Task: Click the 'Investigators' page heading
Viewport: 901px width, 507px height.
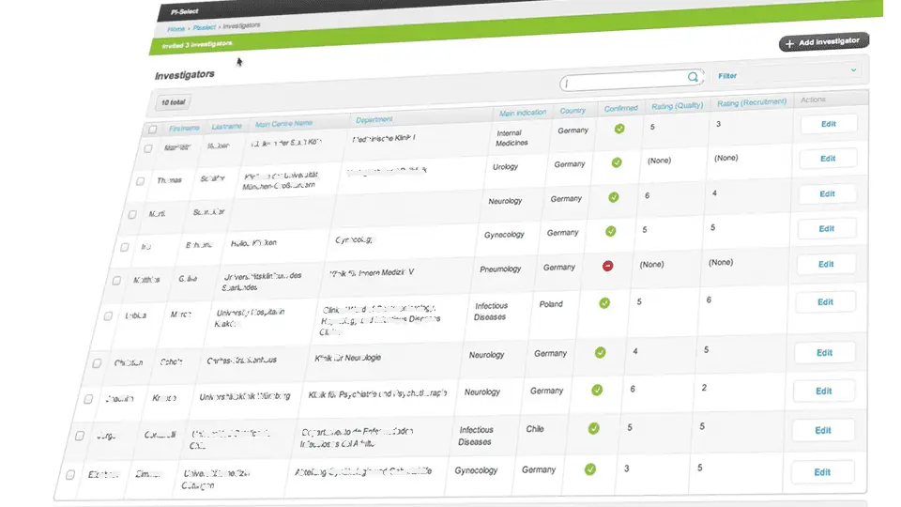Action: click(185, 75)
